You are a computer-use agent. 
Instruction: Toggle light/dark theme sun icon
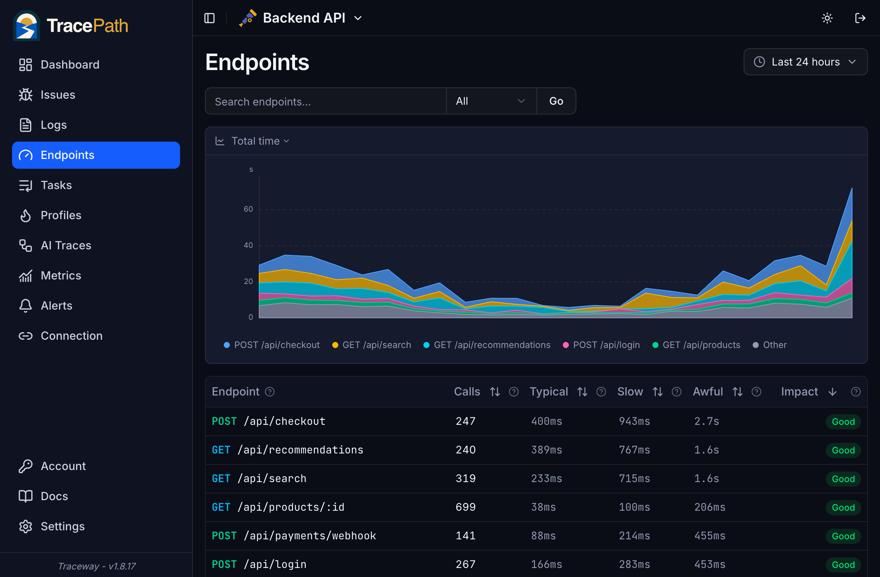pos(827,18)
